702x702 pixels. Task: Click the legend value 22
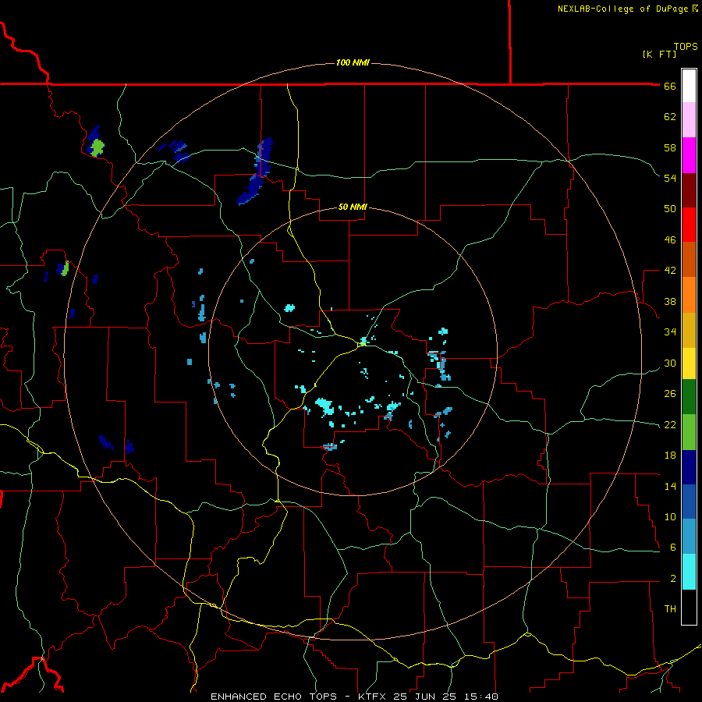pos(670,424)
